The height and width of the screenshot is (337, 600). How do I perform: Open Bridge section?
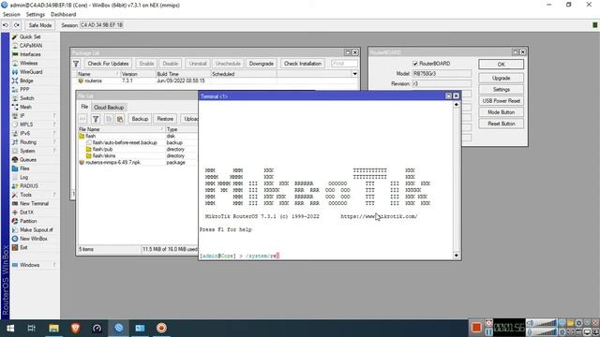tap(26, 81)
